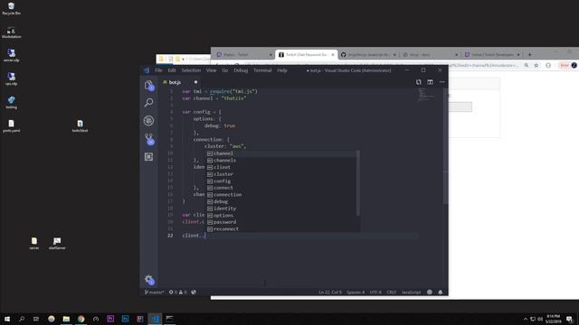Open the Manage gear at activity bar bottom
The image size is (579, 325).
[148, 280]
